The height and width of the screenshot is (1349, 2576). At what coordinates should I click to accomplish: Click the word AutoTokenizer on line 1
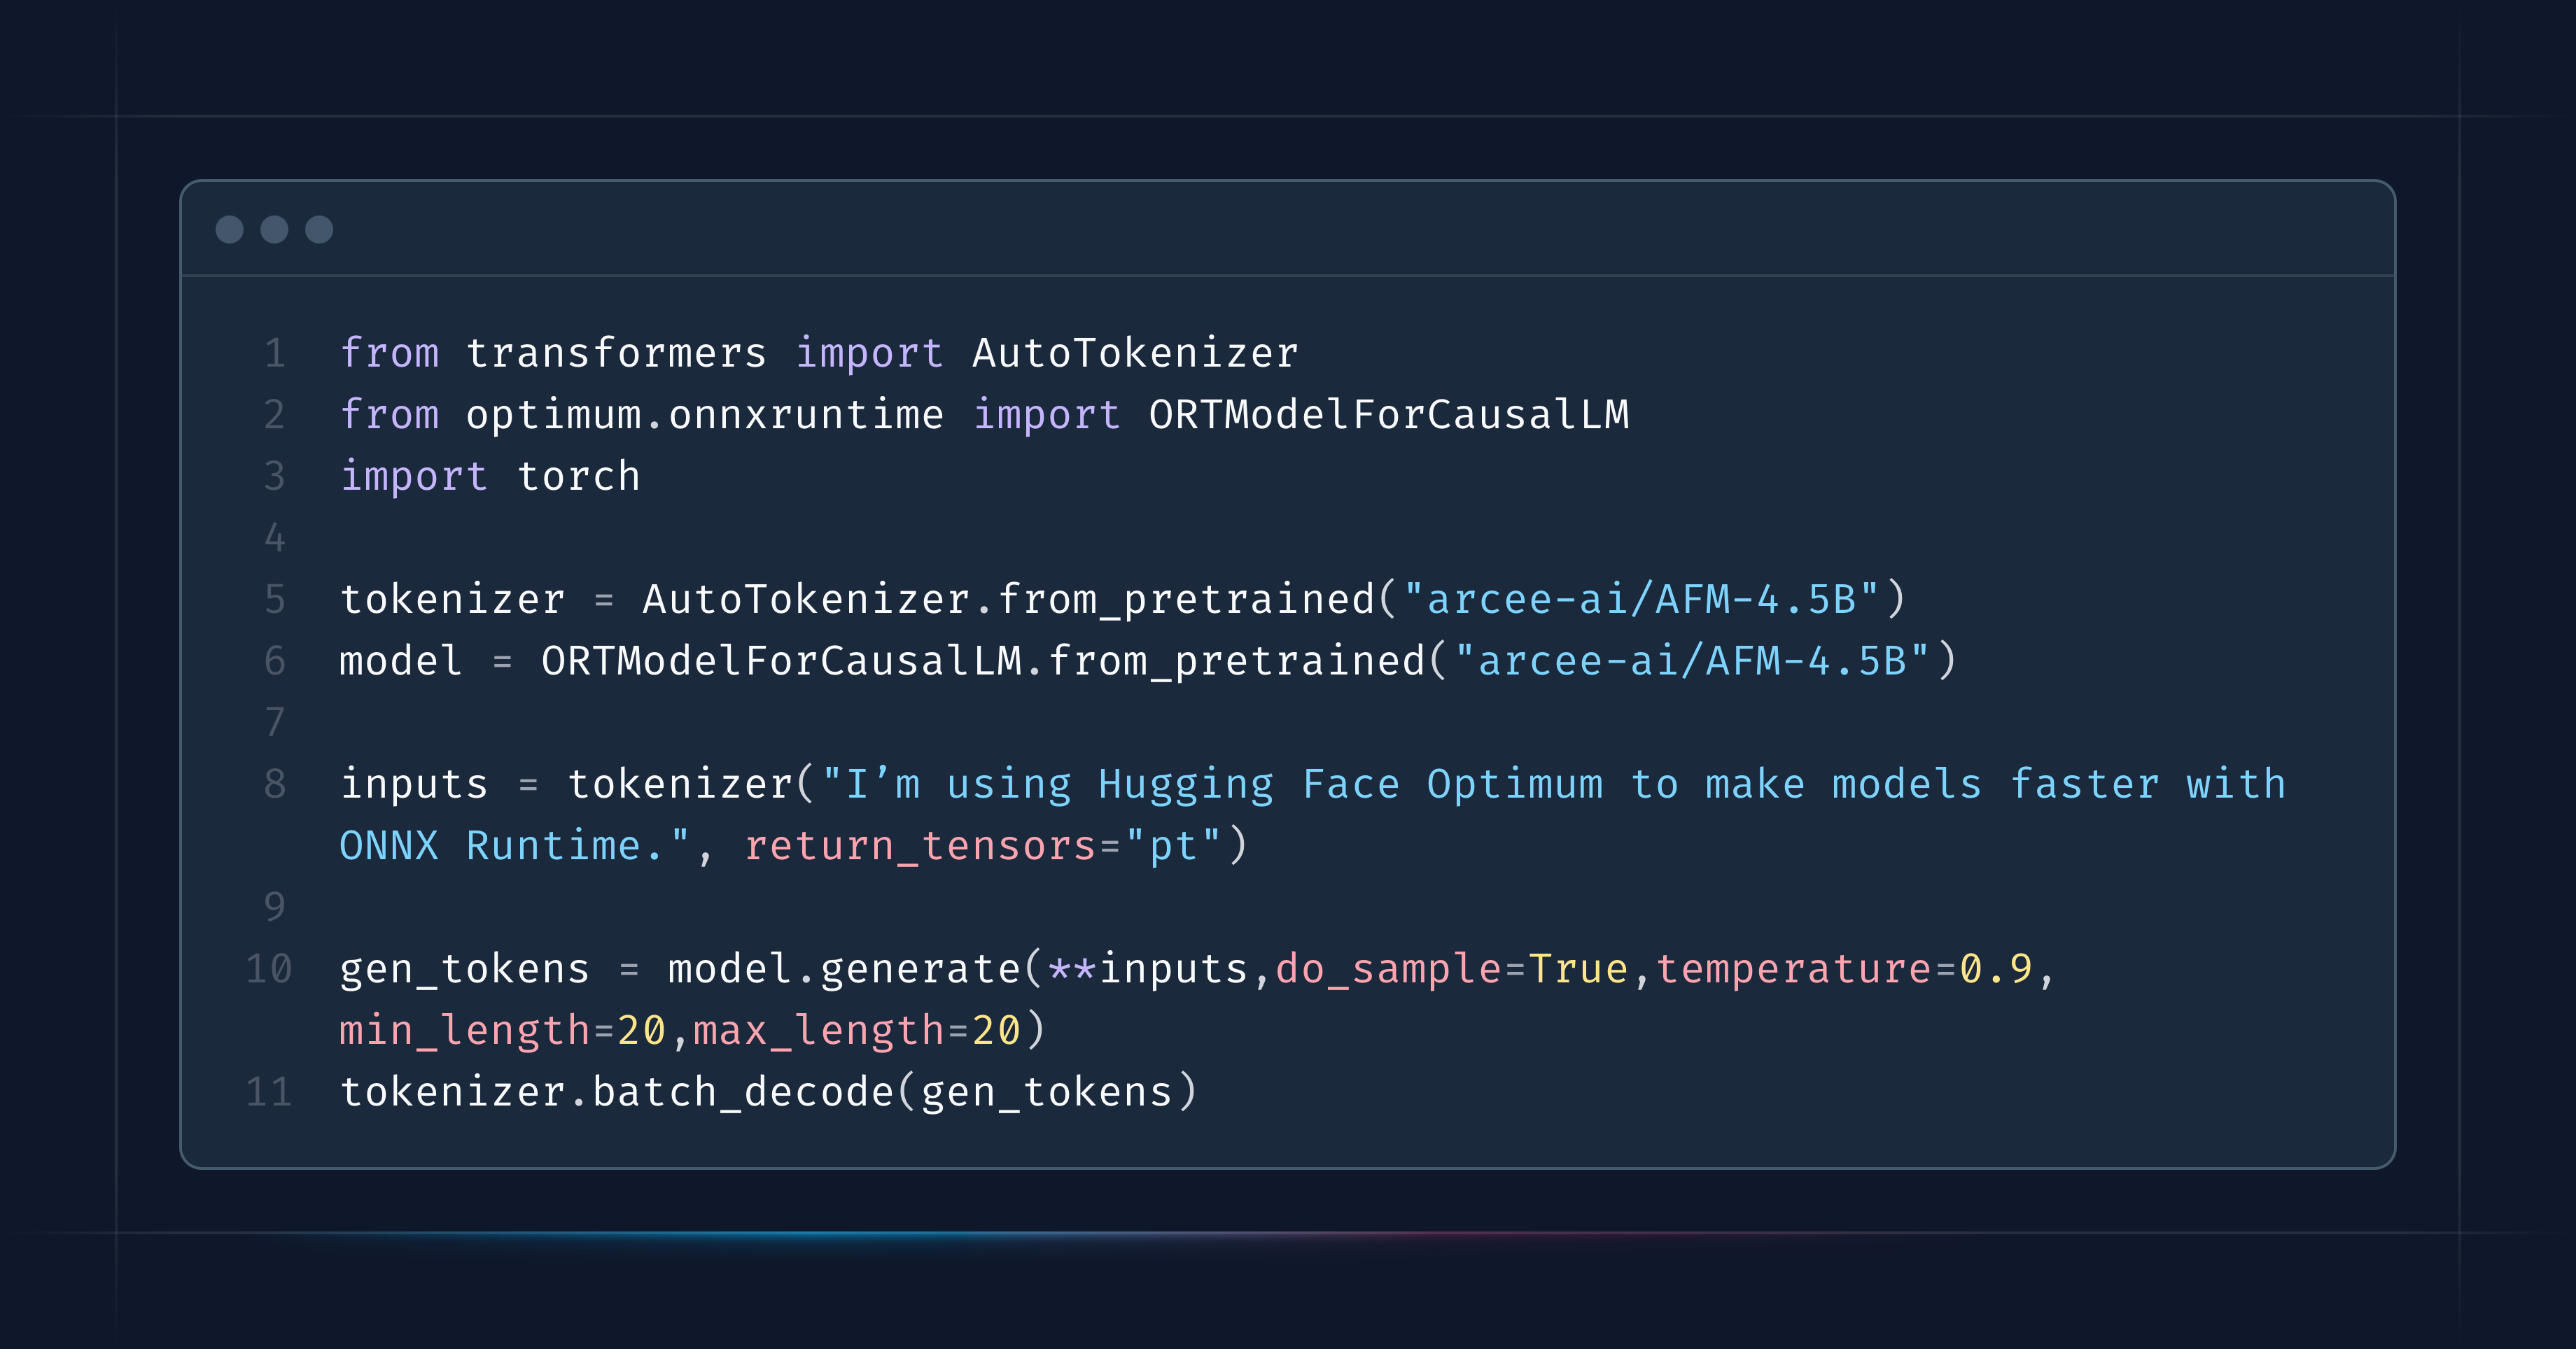pyautogui.click(x=1135, y=354)
